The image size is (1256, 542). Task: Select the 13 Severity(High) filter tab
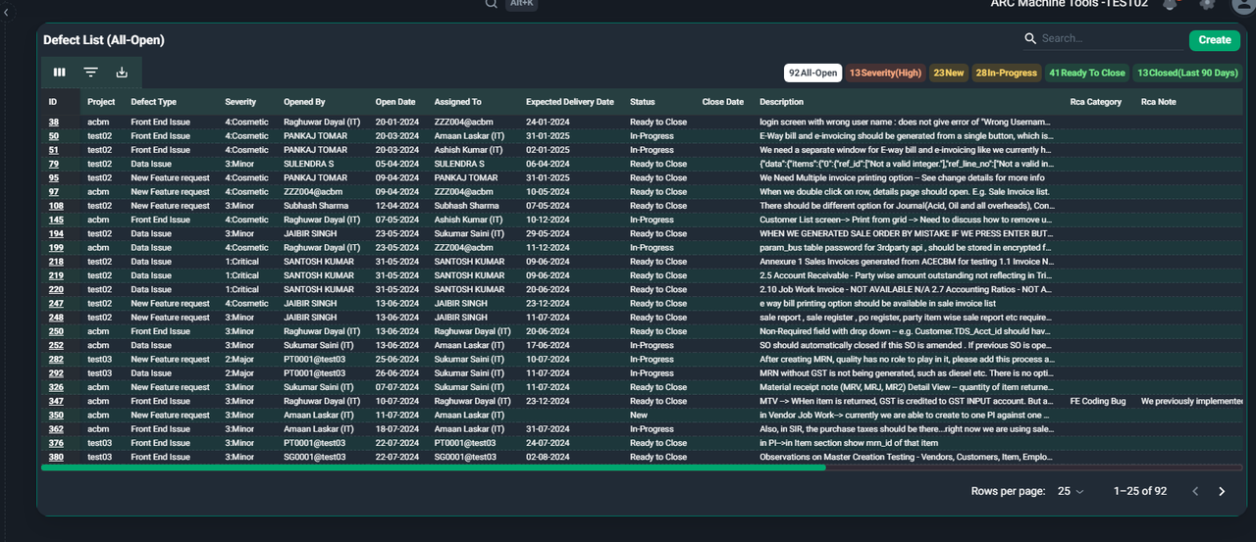886,73
